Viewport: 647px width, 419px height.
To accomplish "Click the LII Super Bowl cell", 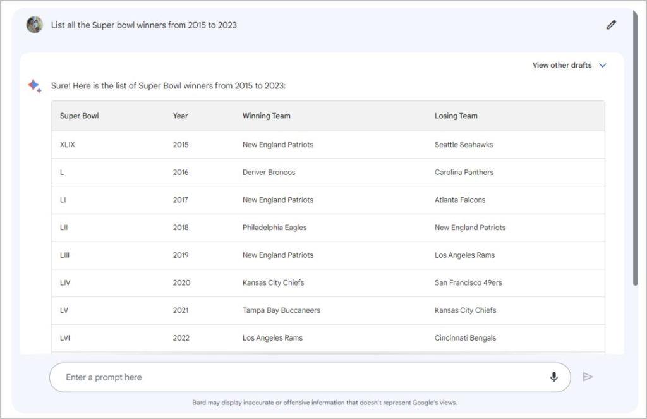I will pos(64,228).
